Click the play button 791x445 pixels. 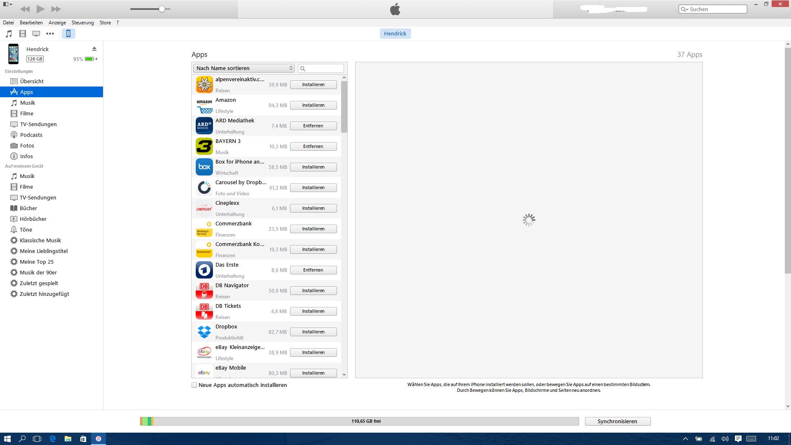pos(40,9)
